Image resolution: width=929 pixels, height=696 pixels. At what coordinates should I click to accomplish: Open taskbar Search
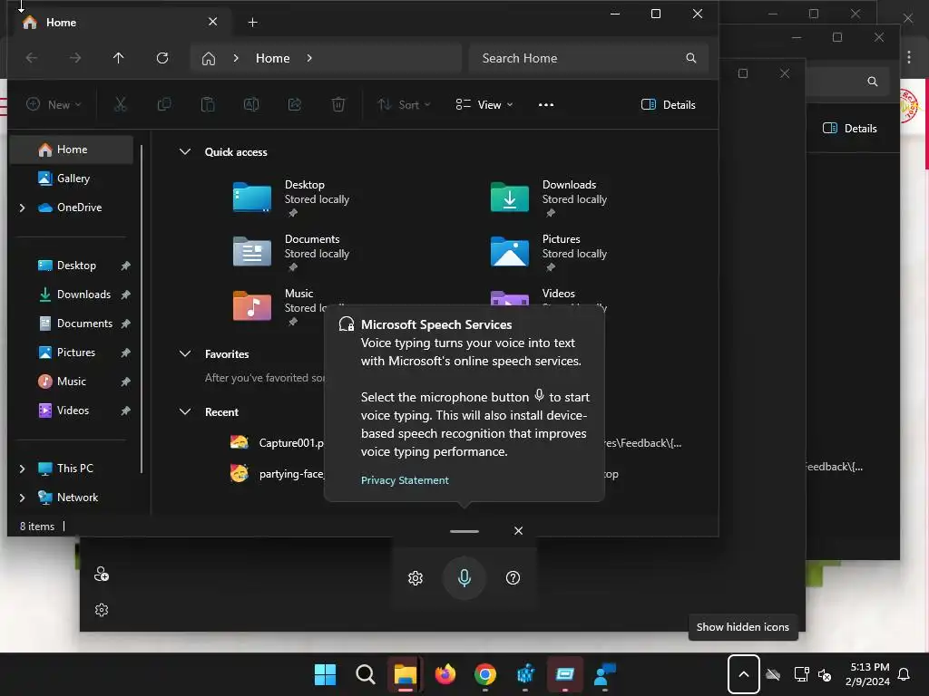tap(365, 674)
